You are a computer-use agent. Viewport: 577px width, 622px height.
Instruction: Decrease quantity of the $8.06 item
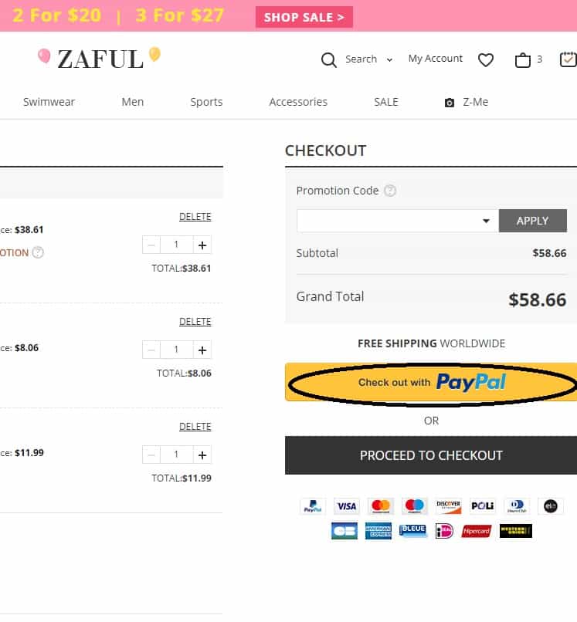coord(151,350)
